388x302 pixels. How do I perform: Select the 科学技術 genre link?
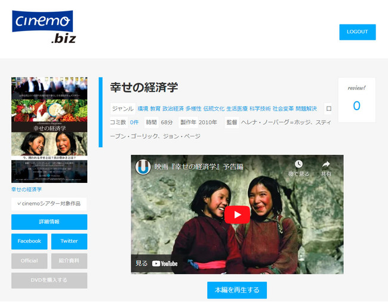(x=260, y=108)
